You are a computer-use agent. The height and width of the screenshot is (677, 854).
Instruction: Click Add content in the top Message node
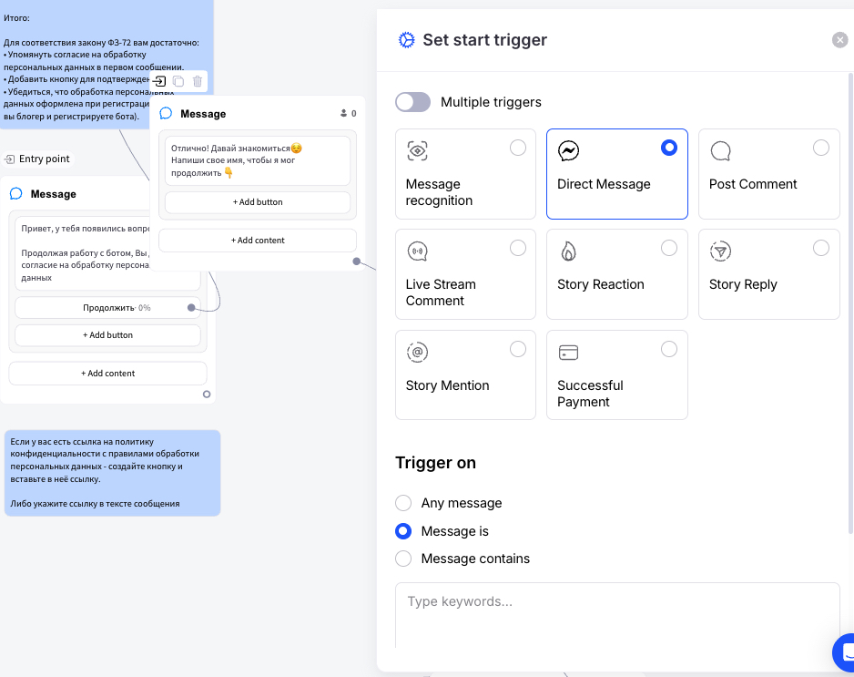click(x=258, y=241)
